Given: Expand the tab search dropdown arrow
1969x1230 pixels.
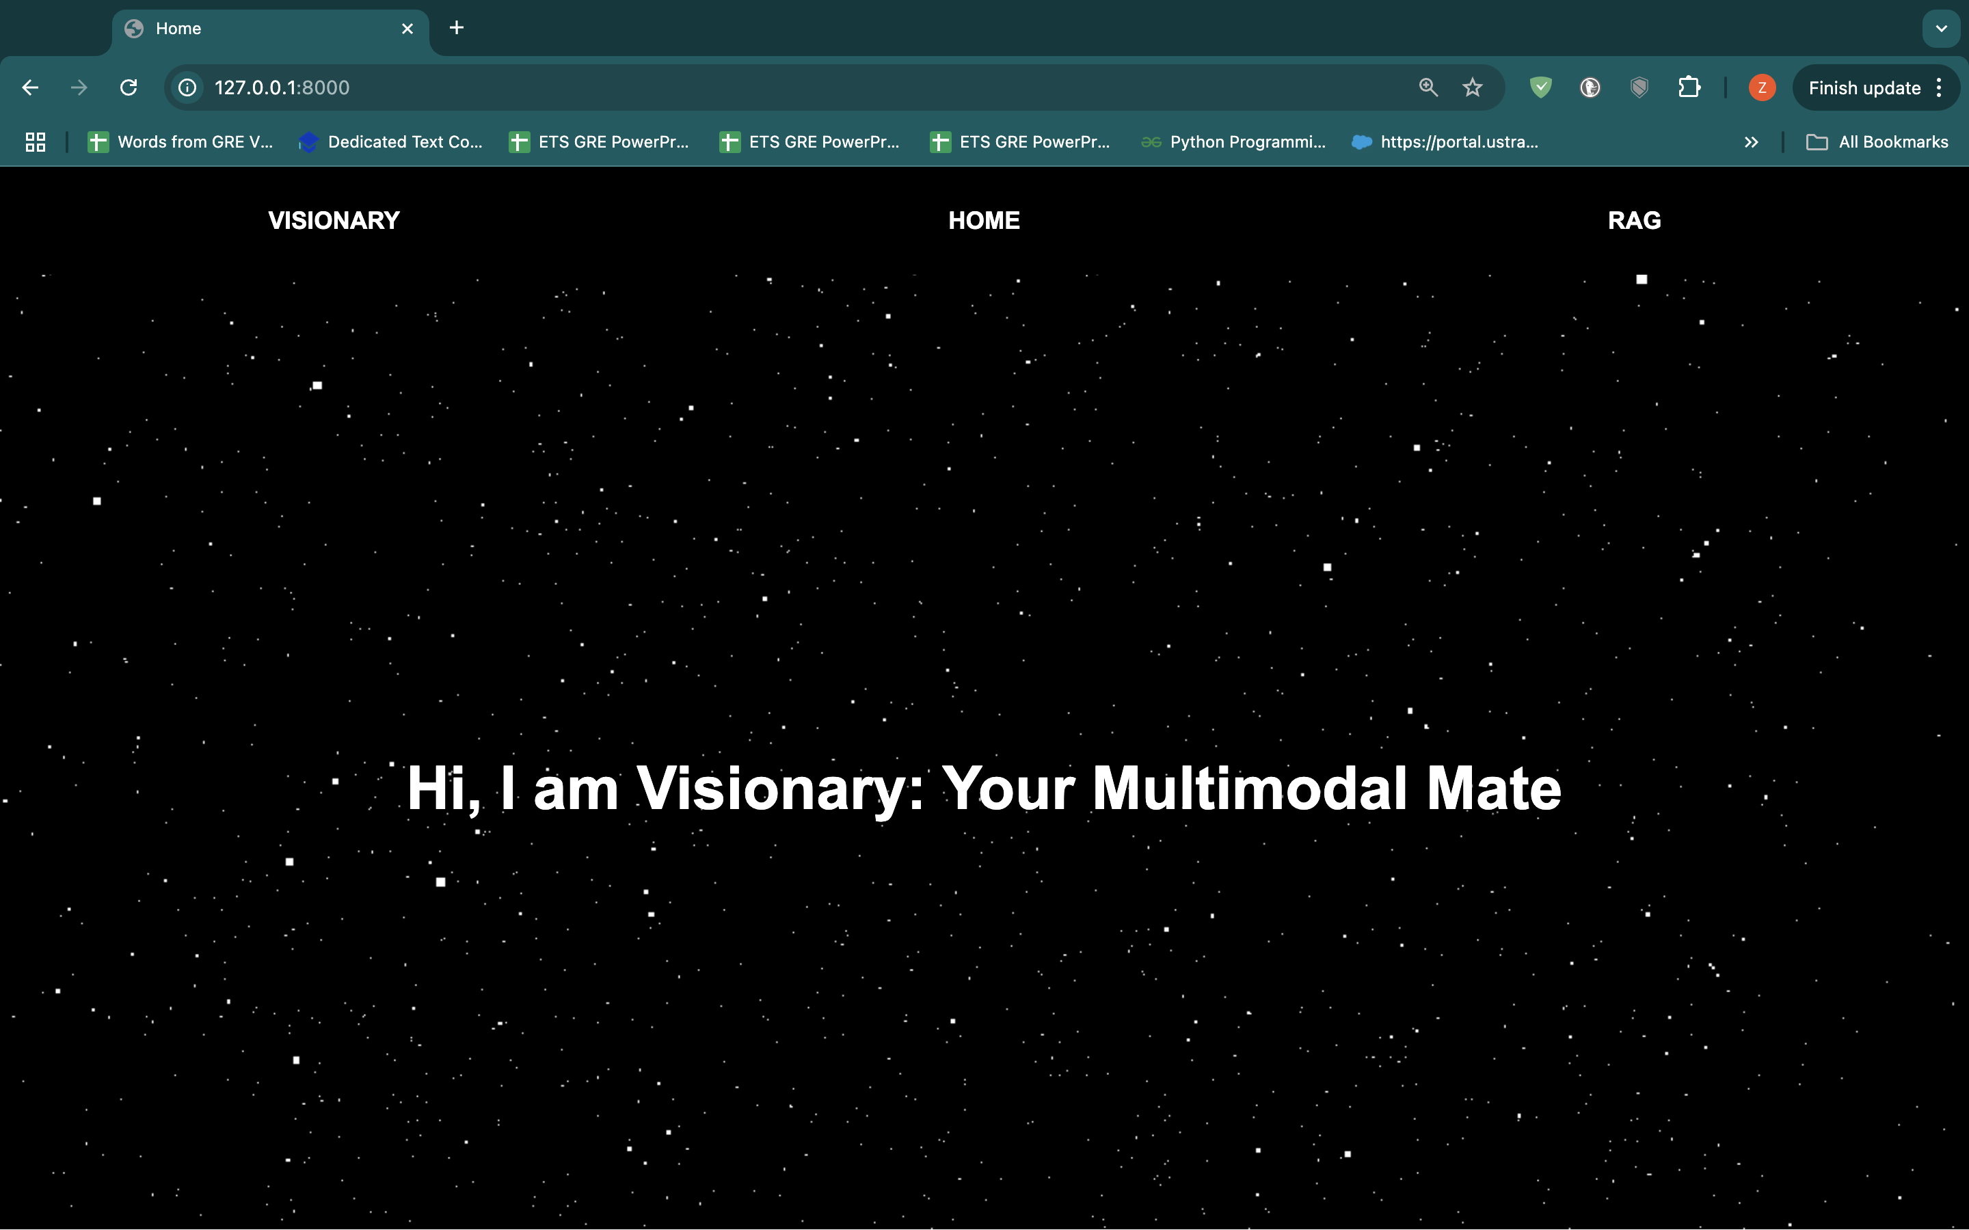Looking at the screenshot, I should tap(1942, 29).
